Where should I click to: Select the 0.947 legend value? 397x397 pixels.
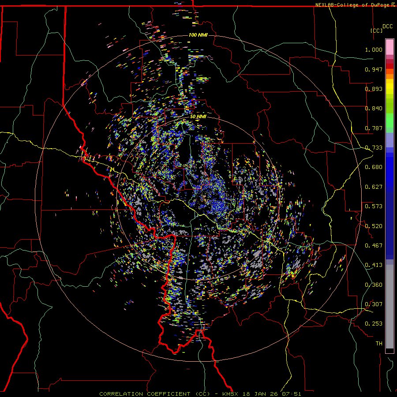point(374,69)
